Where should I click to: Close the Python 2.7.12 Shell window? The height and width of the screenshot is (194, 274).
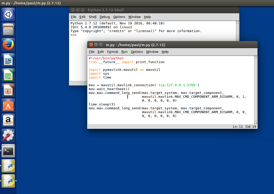(73, 10)
